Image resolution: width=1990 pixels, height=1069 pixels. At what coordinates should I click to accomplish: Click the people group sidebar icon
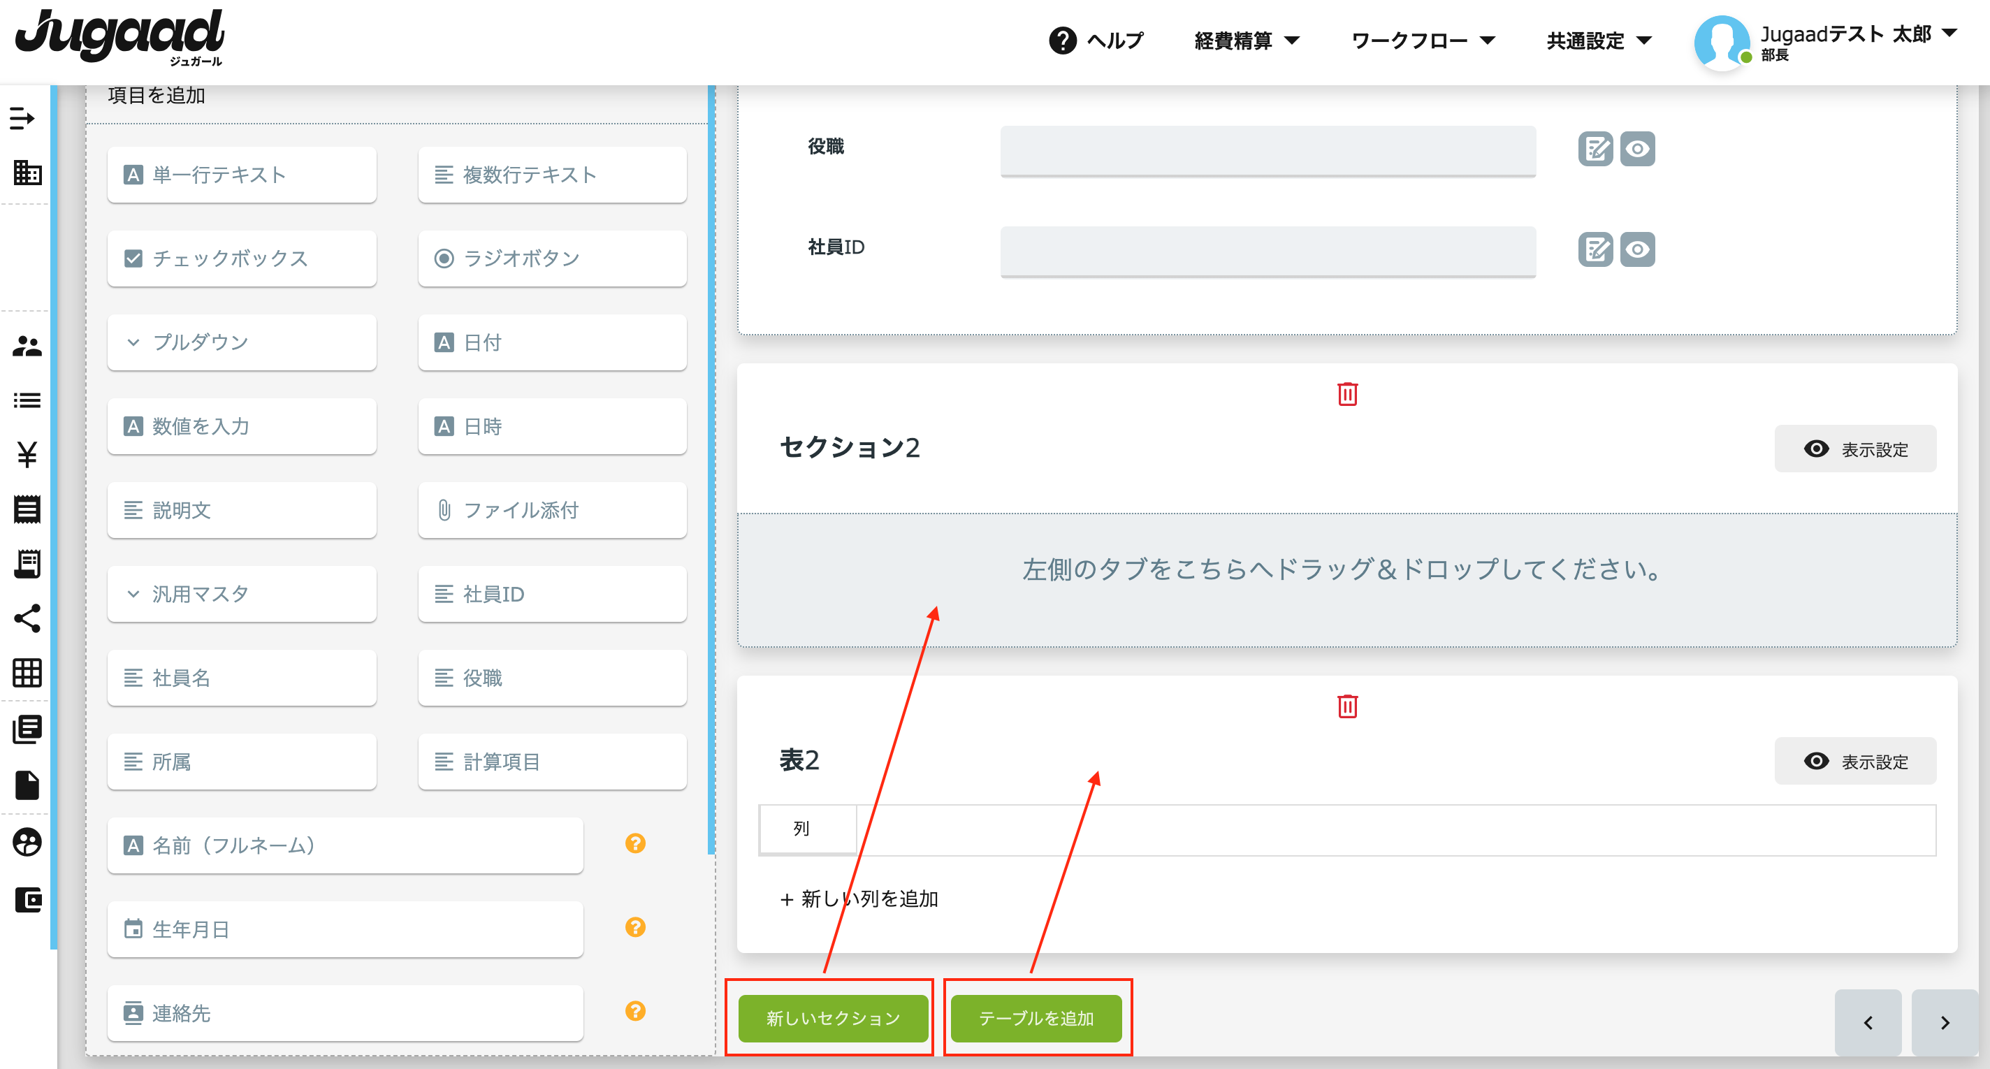[27, 346]
